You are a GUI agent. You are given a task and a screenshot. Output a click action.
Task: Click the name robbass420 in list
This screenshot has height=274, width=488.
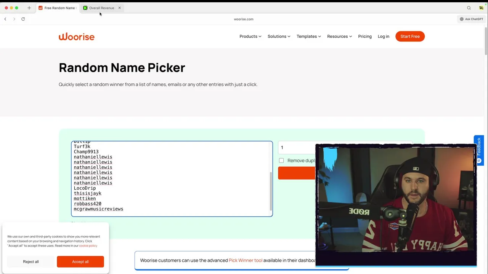coord(87,204)
